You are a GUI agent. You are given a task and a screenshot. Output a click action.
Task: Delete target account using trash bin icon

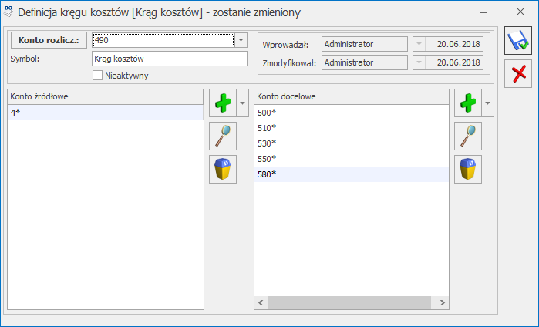468,169
